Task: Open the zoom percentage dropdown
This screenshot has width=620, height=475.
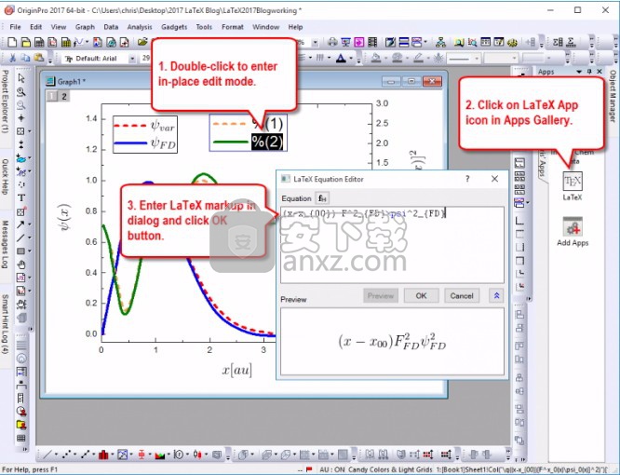Action: (x=316, y=42)
